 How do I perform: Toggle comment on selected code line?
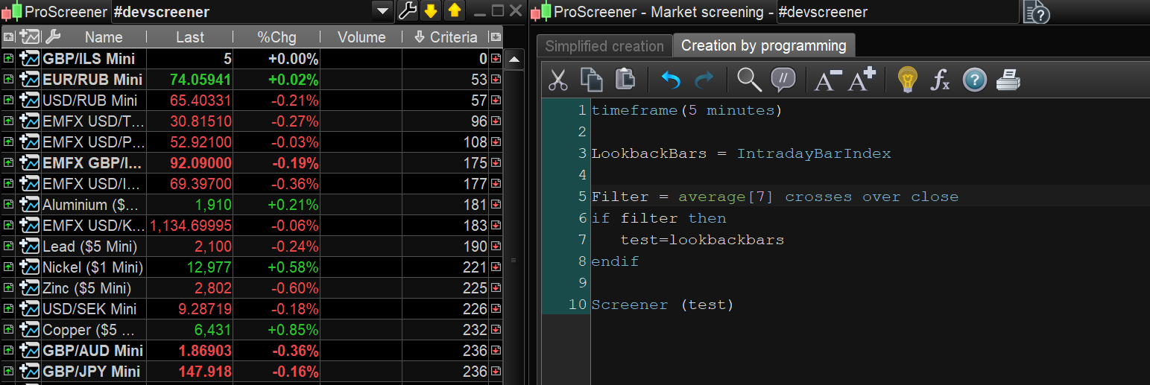click(783, 80)
